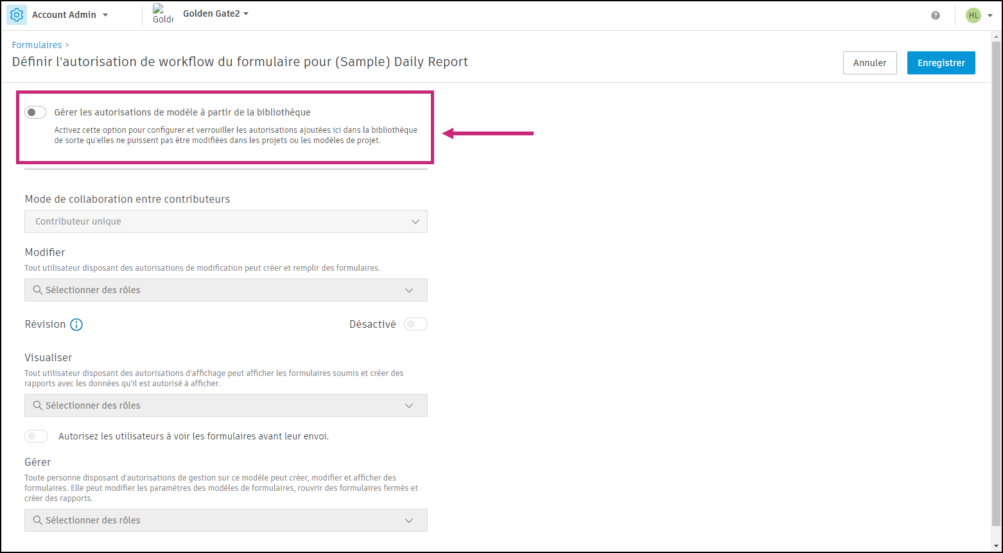
Task: Enable managing template permissions from library
Action: point(35,113)
